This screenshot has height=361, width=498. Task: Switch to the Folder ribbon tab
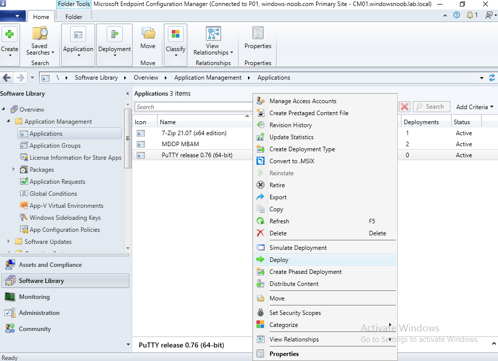74,17
